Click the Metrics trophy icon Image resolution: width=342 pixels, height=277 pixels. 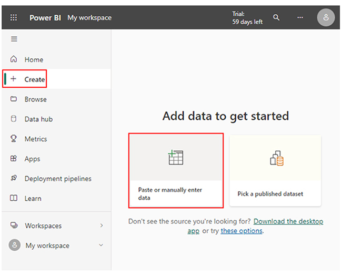pyautogui.click(x=14, y=138)
